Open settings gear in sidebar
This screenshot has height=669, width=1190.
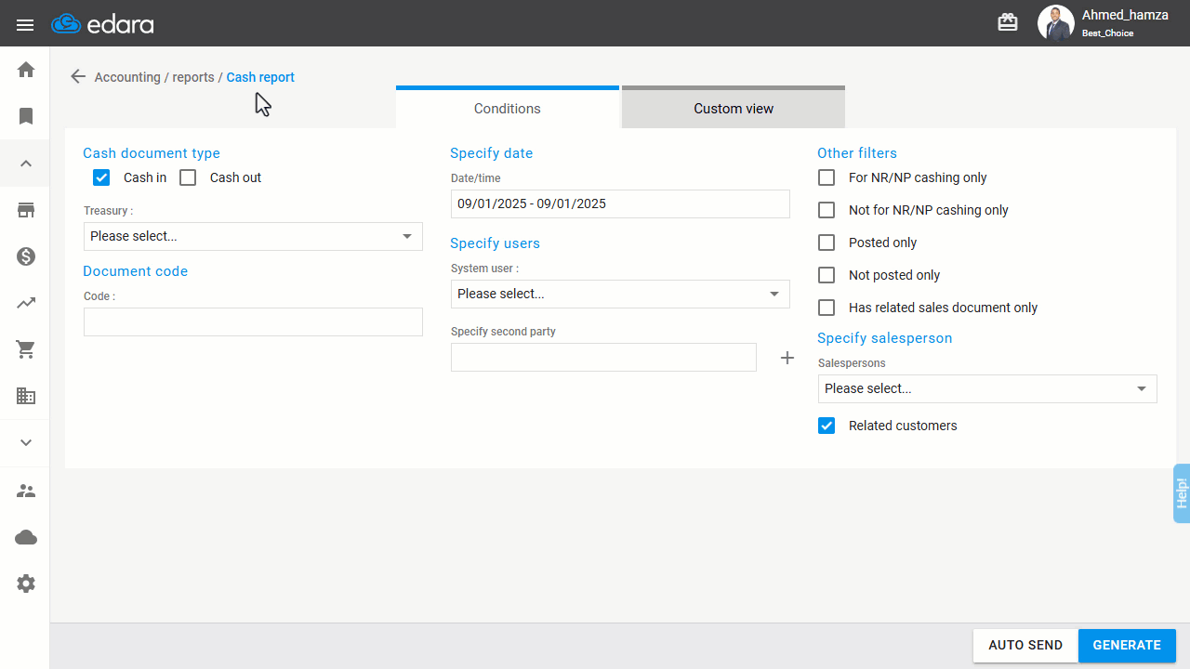tap(26, 584)
